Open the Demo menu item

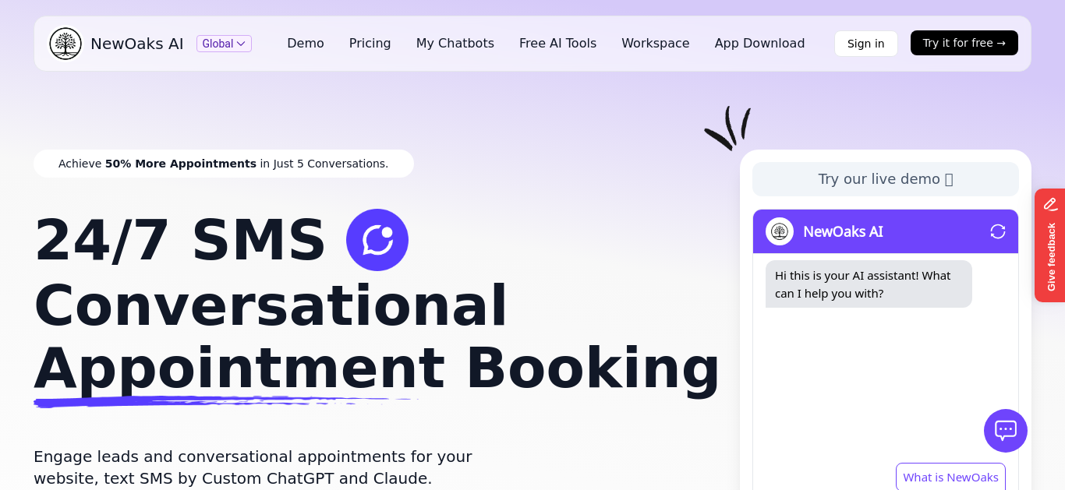pos(306,44)
